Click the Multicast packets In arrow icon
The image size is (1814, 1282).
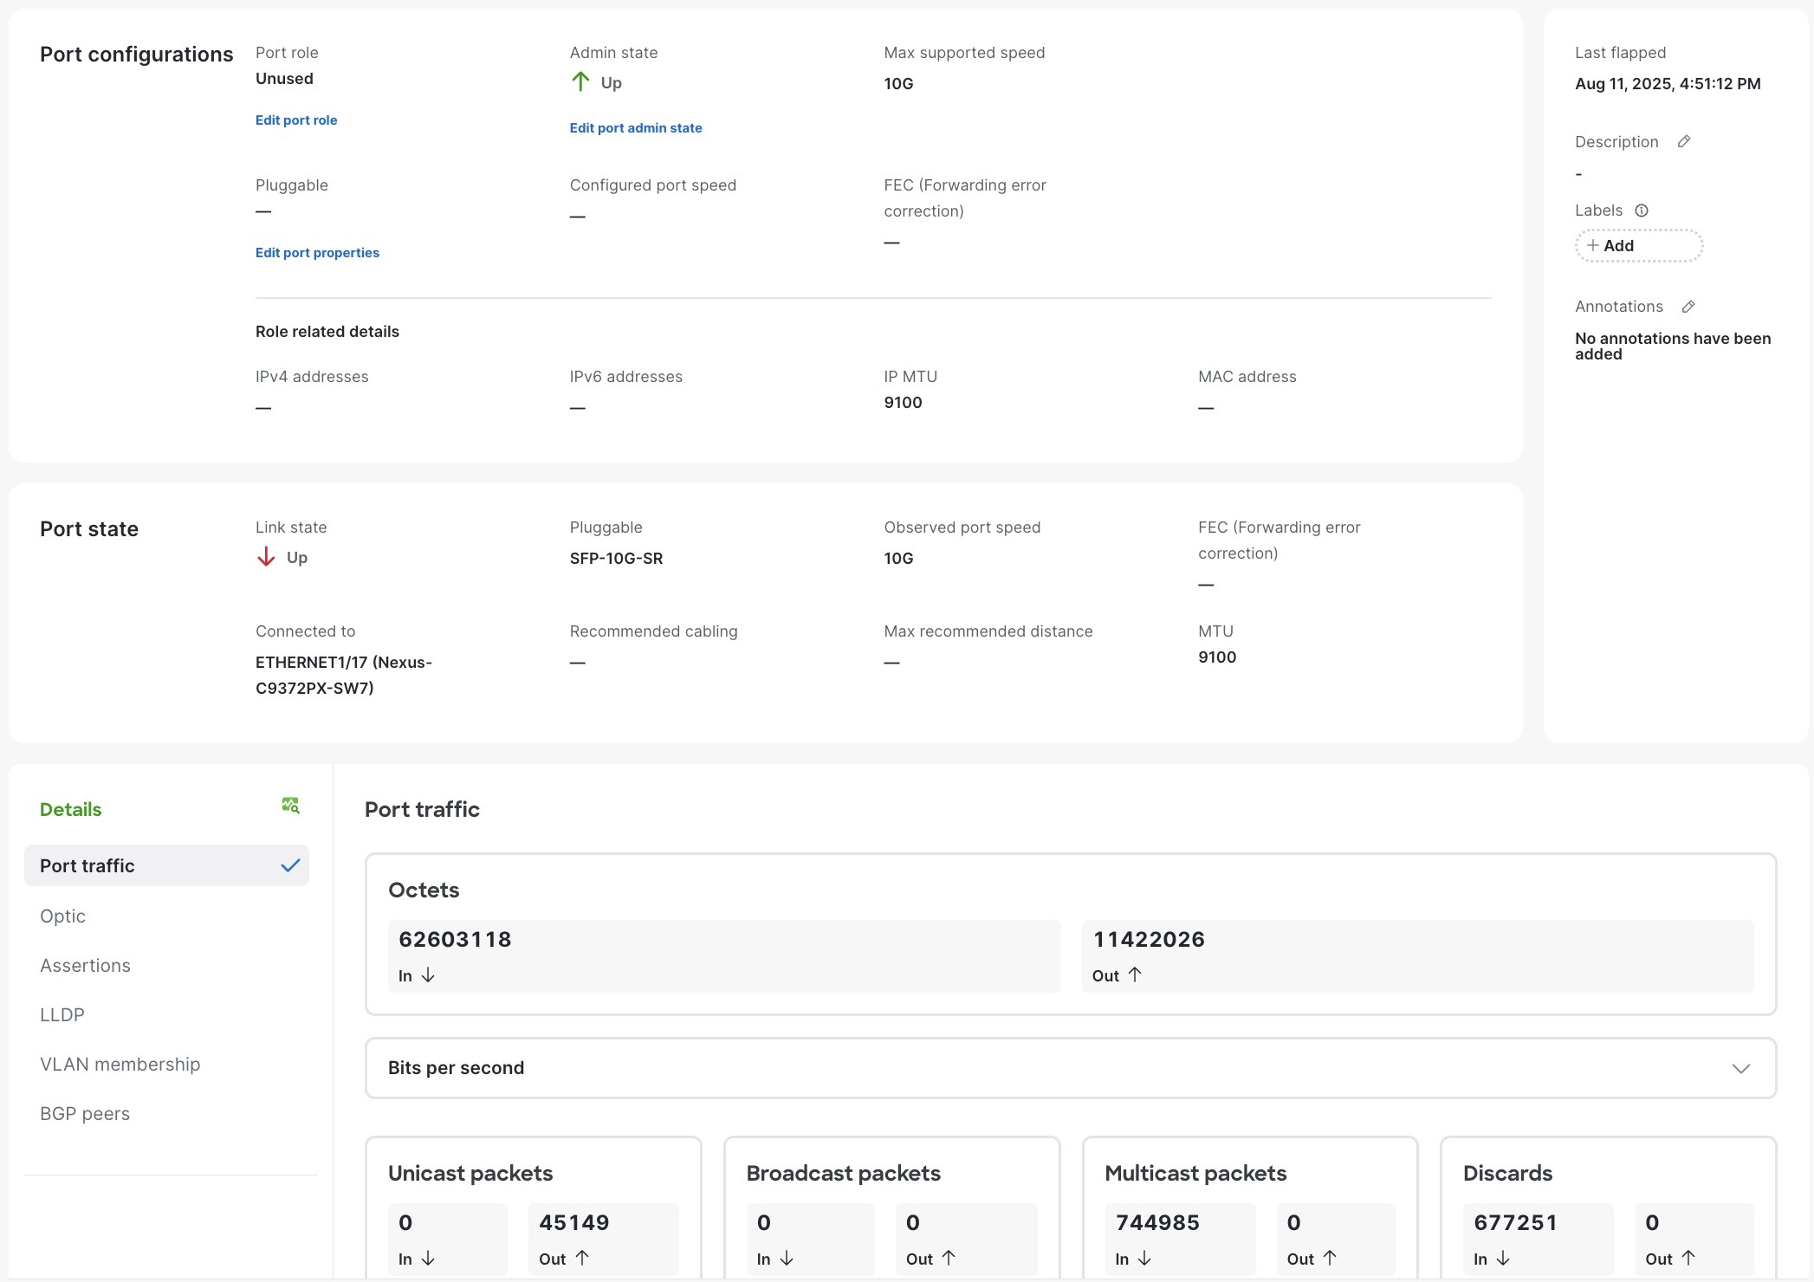[x=1144, y=1258]
